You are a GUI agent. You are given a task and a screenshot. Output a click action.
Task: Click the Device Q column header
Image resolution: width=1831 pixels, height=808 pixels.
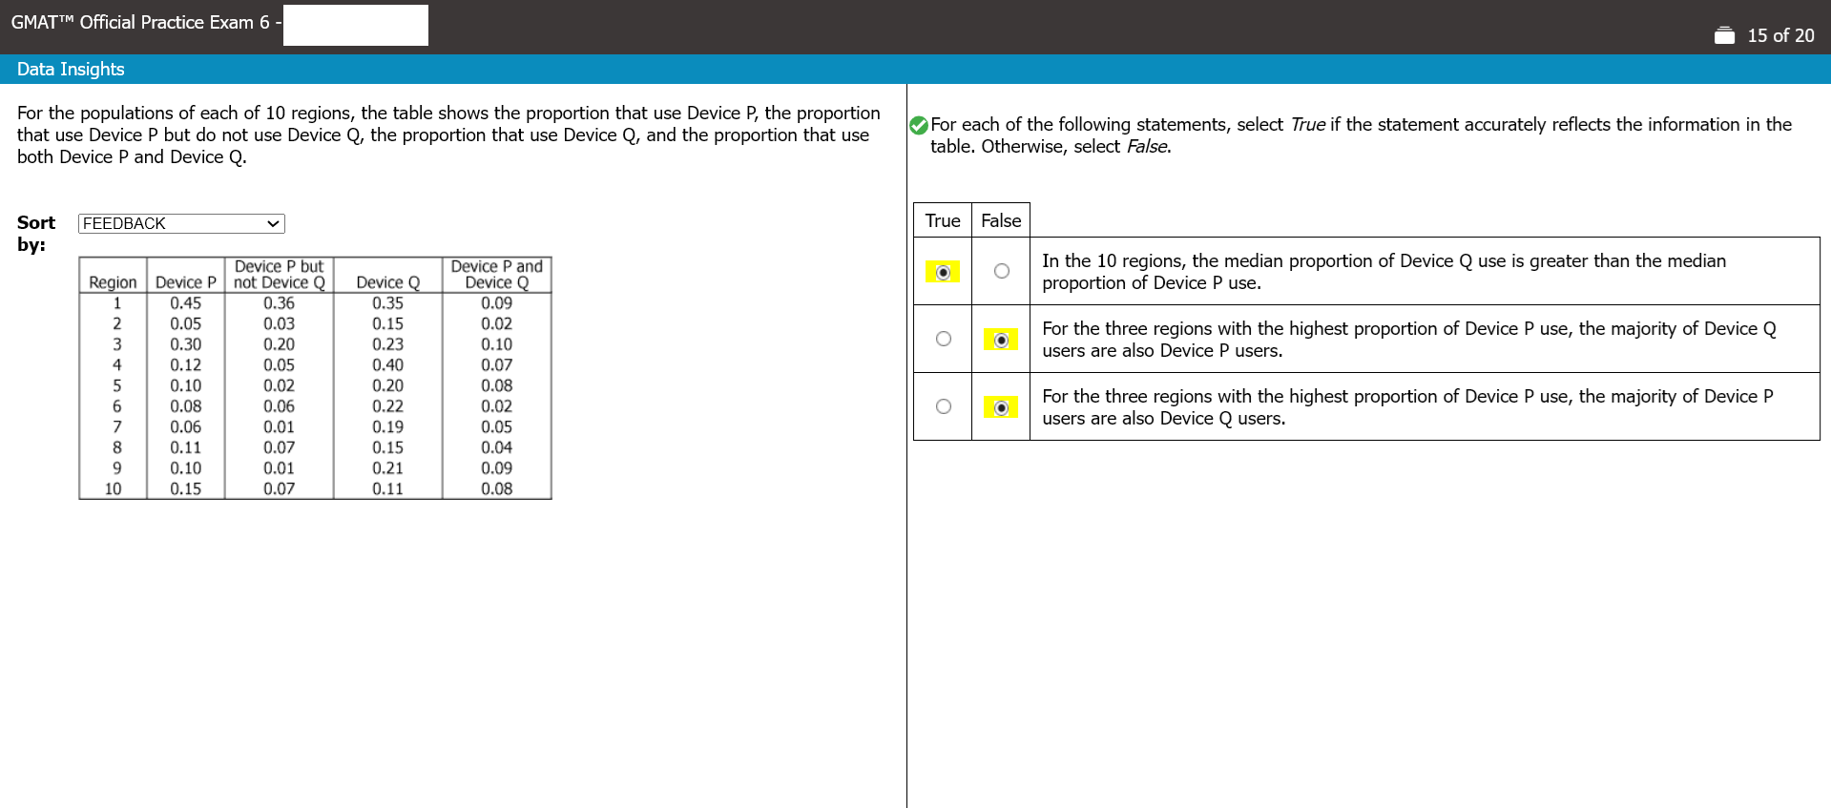click(x=387, y=282)
